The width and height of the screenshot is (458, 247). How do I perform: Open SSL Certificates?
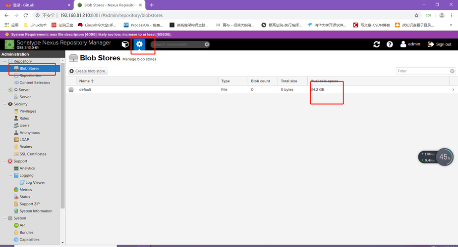point(33,154)
